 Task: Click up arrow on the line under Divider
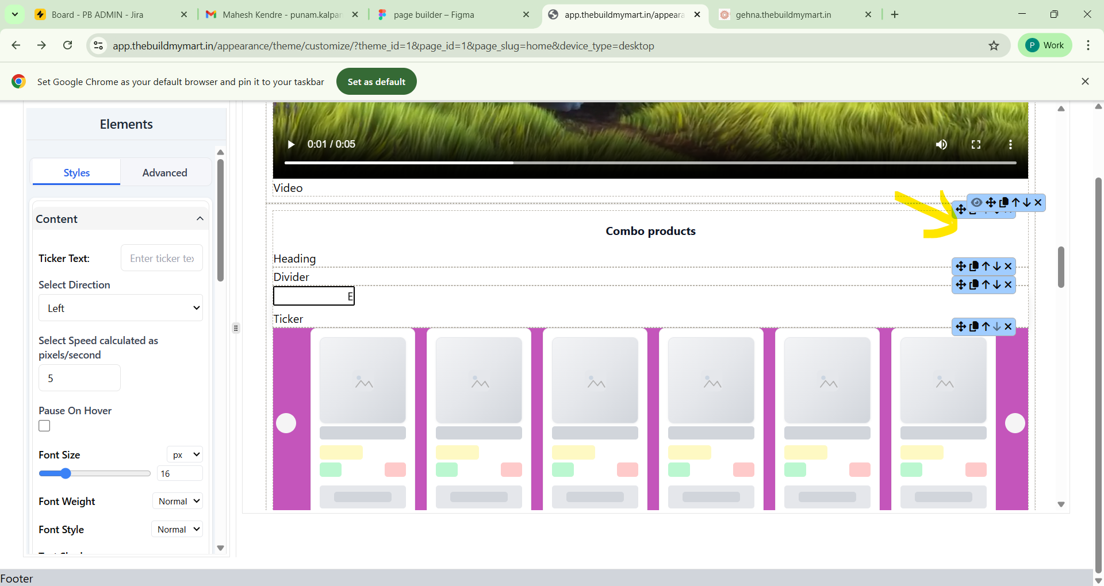[986, 284]
